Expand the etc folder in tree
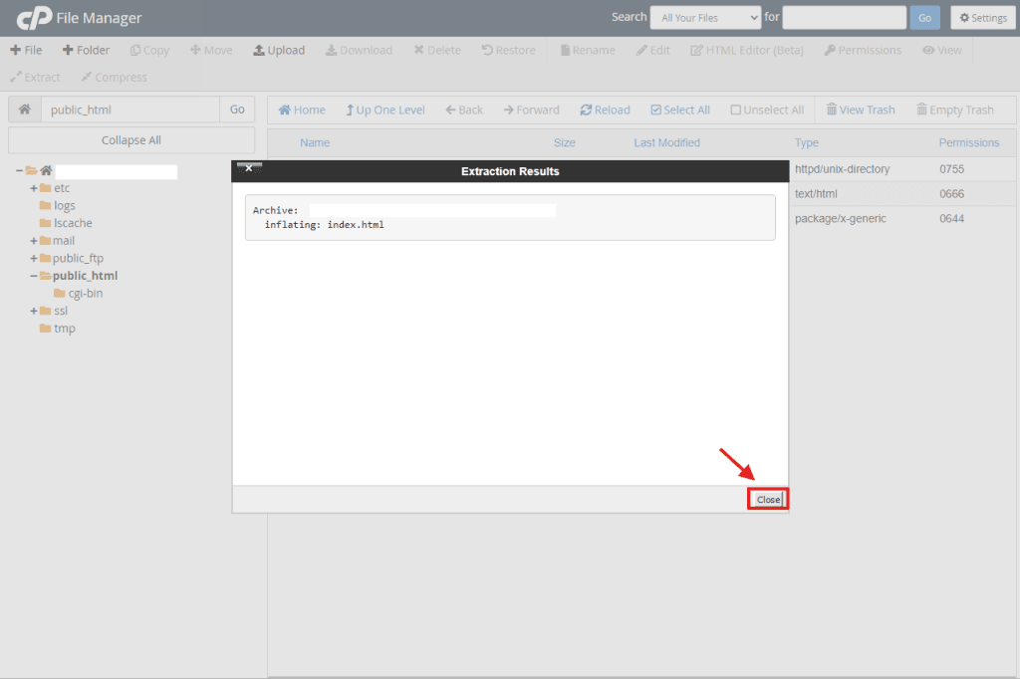 [34, 188]
